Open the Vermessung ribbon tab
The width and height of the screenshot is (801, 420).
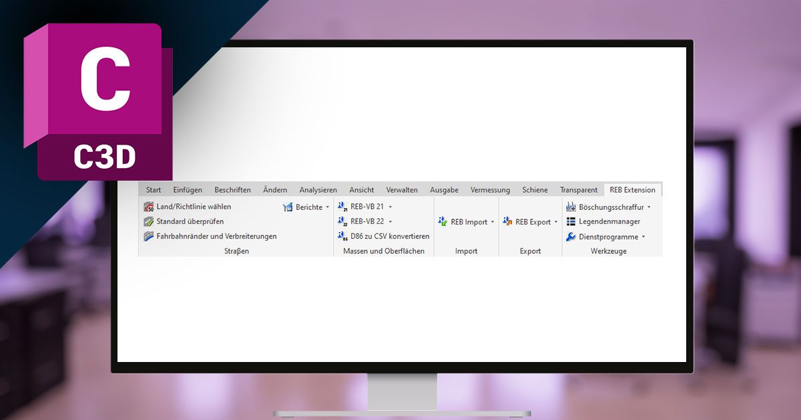490,190
